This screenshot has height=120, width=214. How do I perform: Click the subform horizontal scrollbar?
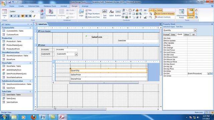[104, 83]
